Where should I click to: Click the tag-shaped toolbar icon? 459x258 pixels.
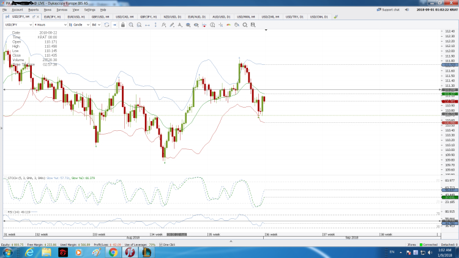click(x=237, y=25)
